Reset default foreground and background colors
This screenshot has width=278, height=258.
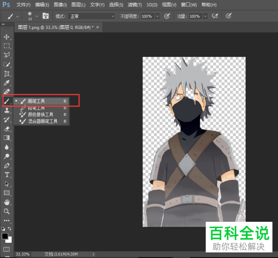3,228
